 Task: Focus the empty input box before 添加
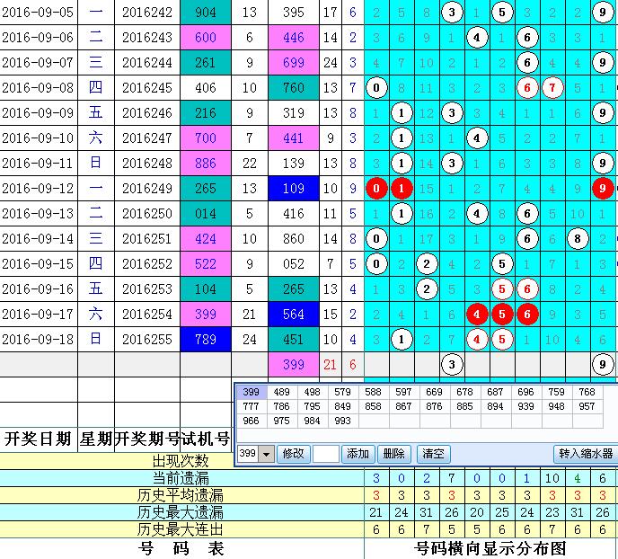click(x=326, y=455)
